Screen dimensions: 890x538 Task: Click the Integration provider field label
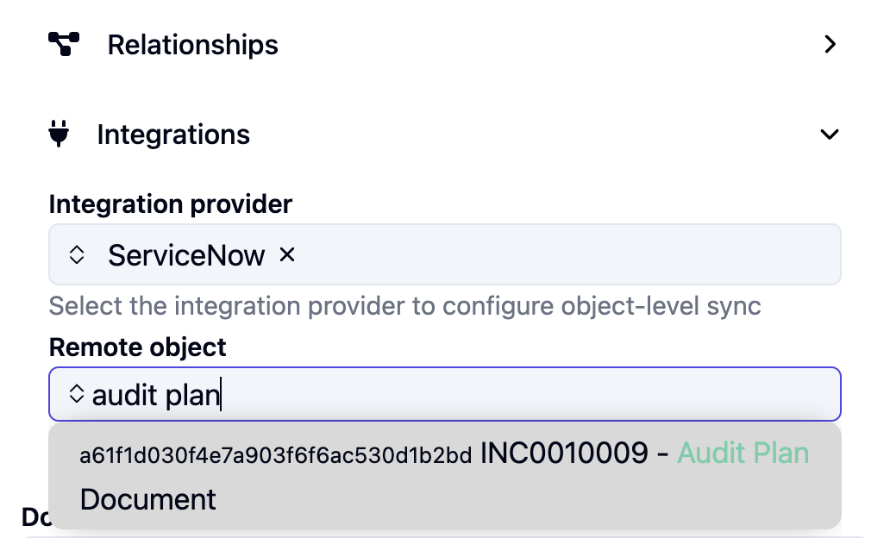coord(170,204)
